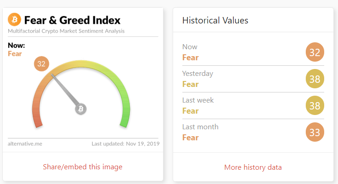Click the alternative.me source text
Screen dimensions: 338x184
coord(25,144)
